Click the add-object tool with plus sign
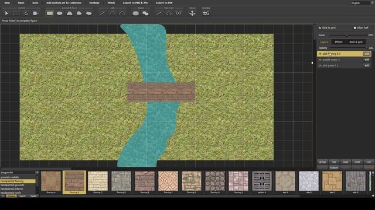375x210 pixels. tap(36, 13)
